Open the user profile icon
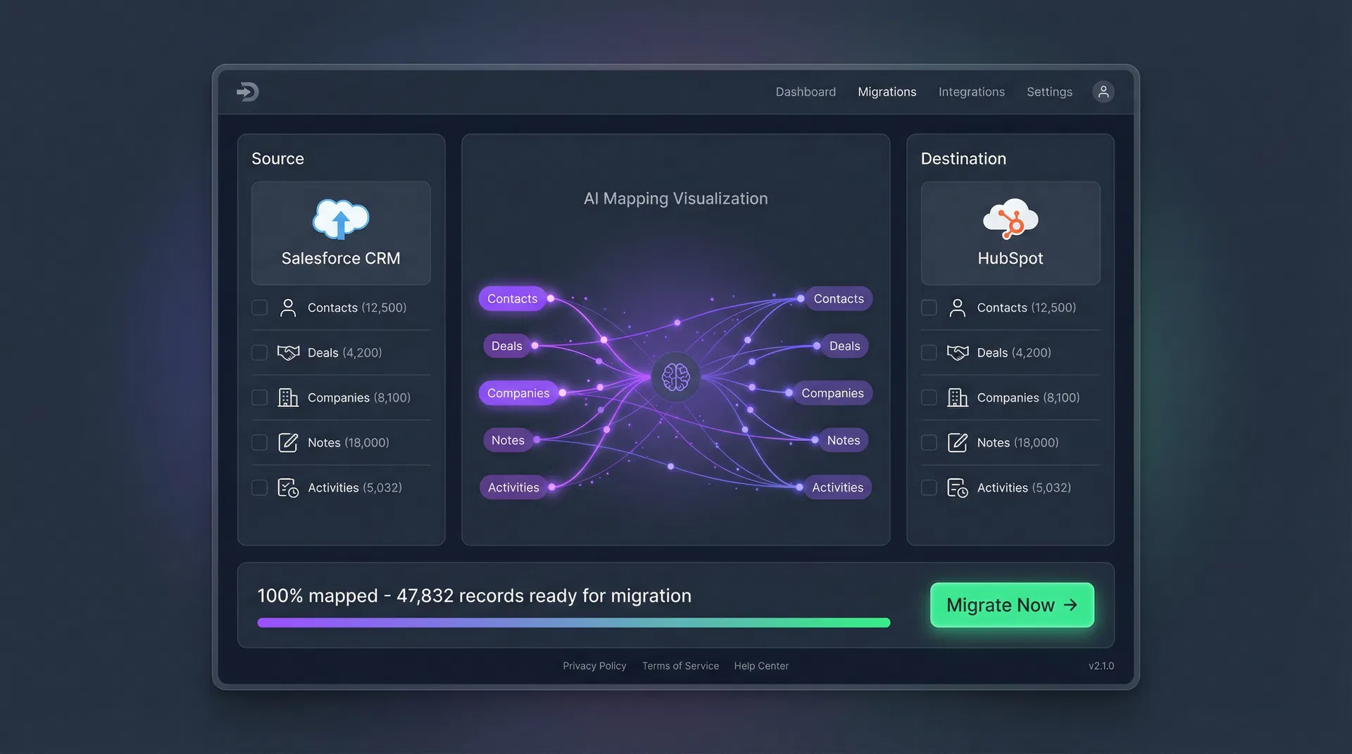The width and height of the screenshot is (1352, 754). 1103,91
